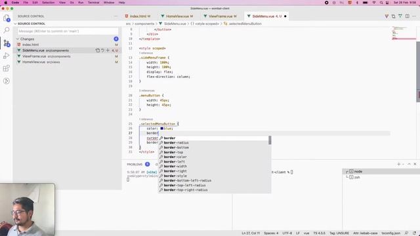This screenshot has width=420, height=236.
Task: Click the editor minimap
Action: click(x=404, y=33)
